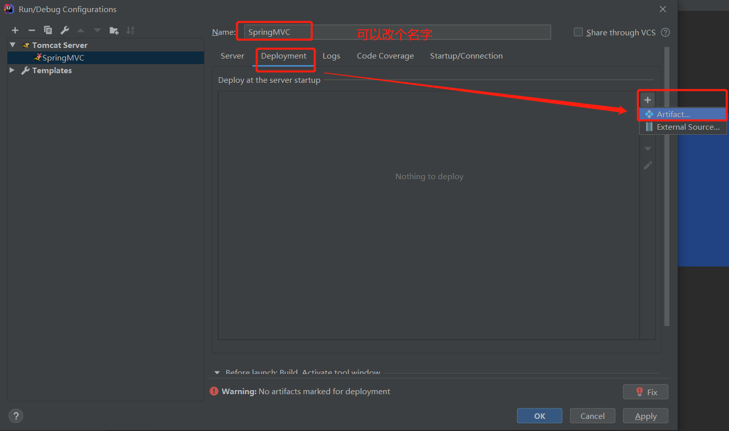The height and width of the screenshot is (431, 729).
Task: Enable Share through VCS checkbox
Action: (578, 32)
